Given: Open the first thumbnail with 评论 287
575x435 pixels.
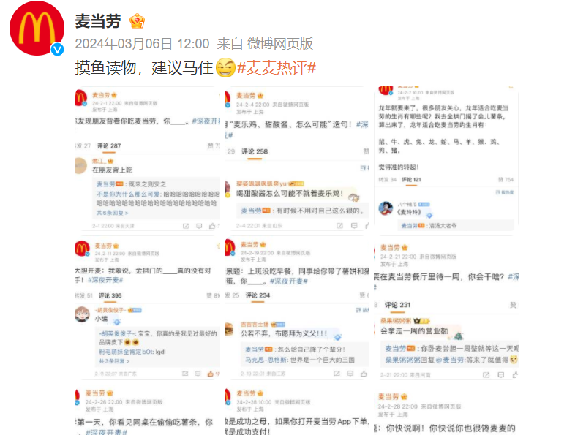Looking at the screenshot, I should (148, 159).
